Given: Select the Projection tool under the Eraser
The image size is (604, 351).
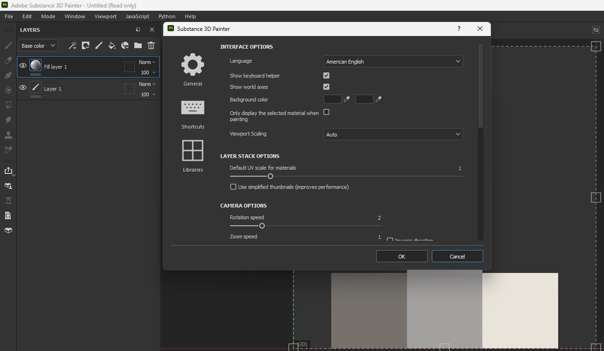Looking at the screenshot, I should (x=8, y=75).
